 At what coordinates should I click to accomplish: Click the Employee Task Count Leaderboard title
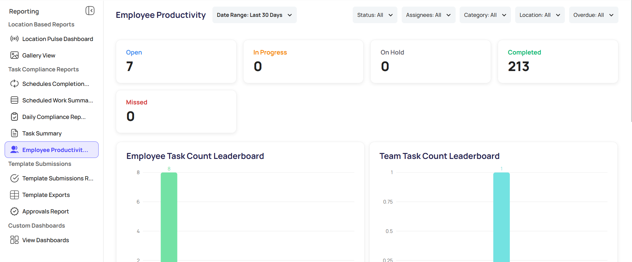(195, 156)
